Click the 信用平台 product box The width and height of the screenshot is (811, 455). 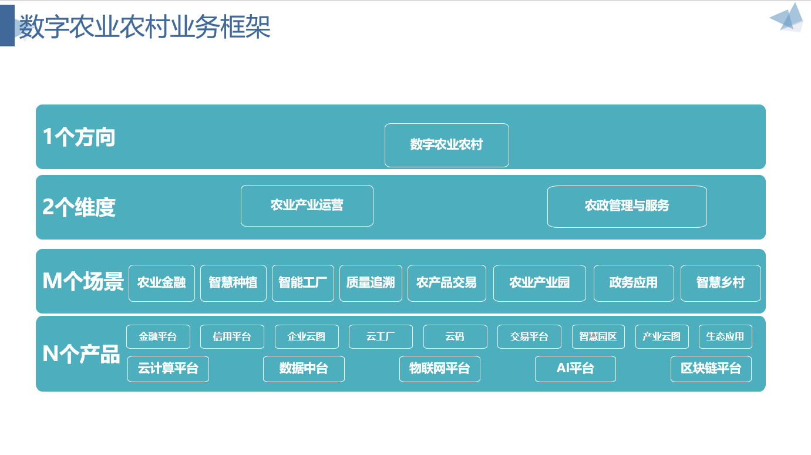click(x=232, y=336)
